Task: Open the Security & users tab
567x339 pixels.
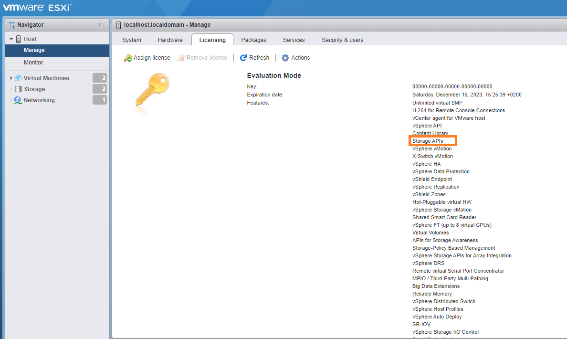Action: pos(342,40)
